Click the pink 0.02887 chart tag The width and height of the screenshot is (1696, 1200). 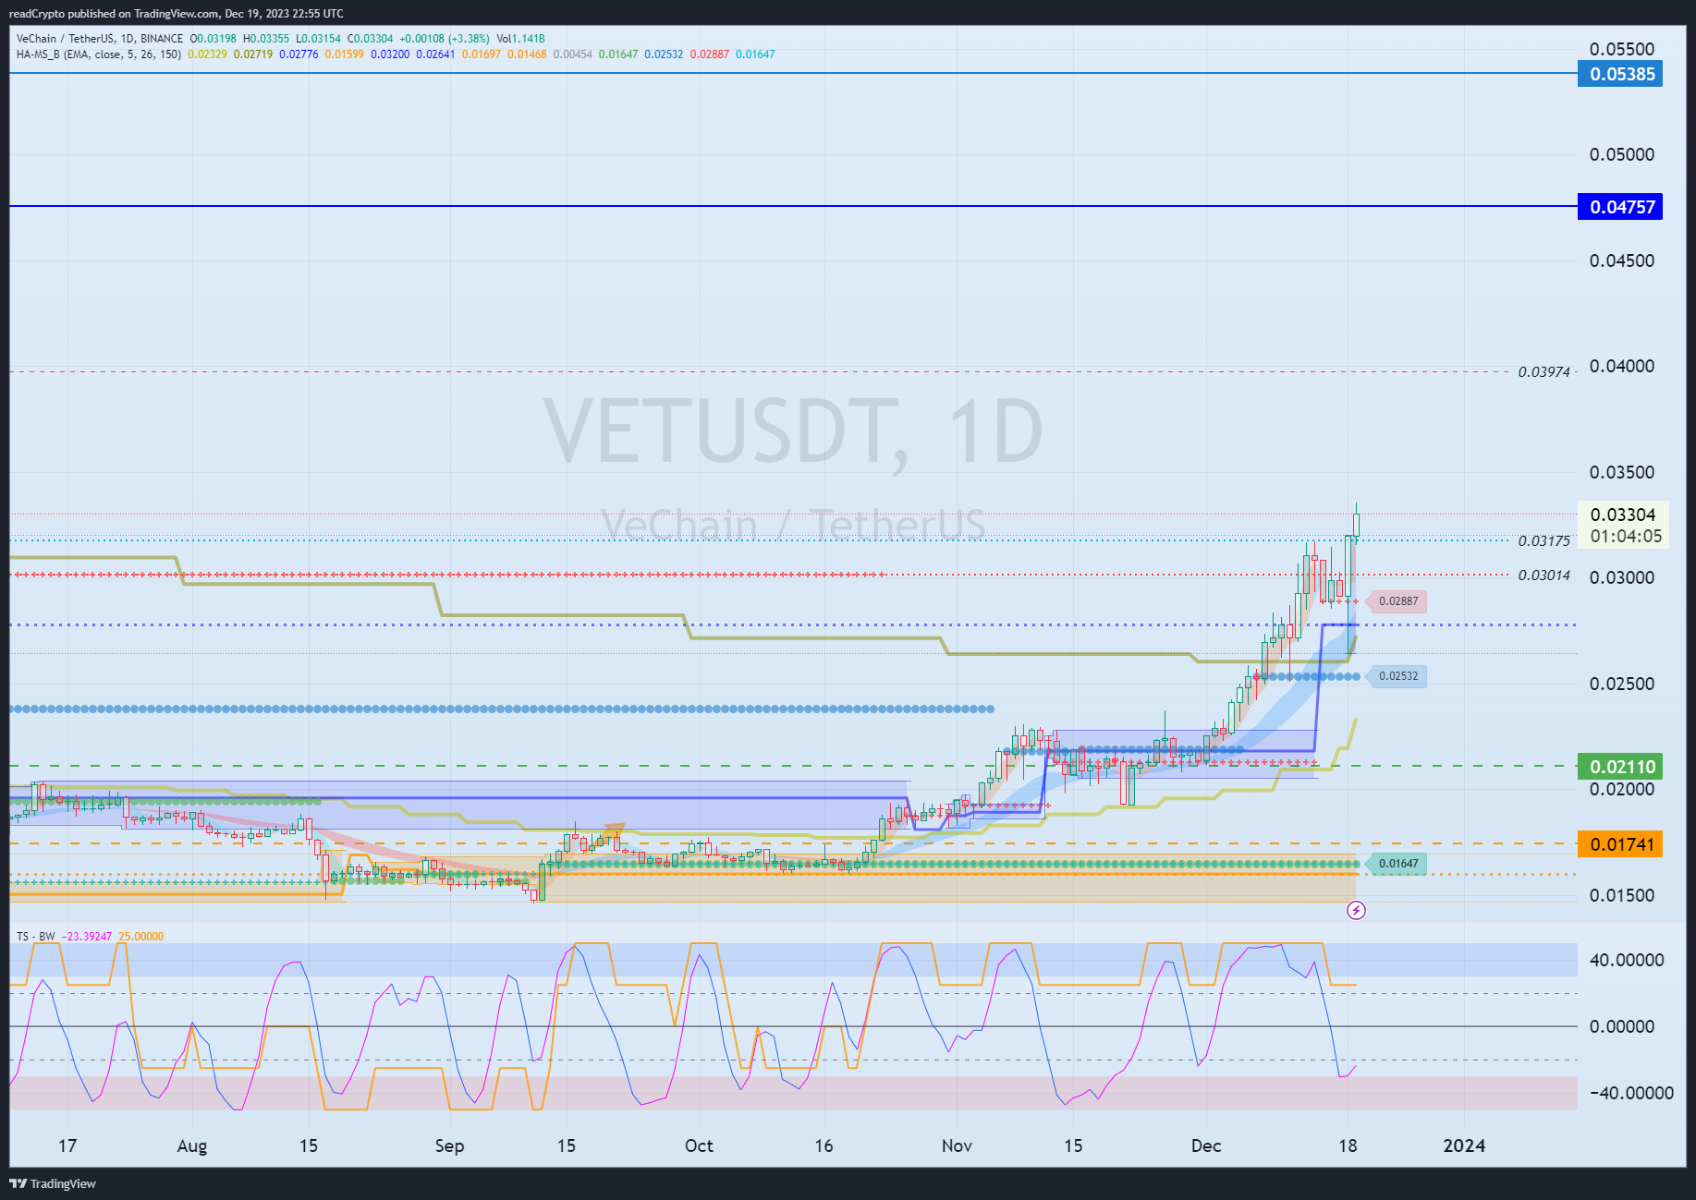point(1397,601)
